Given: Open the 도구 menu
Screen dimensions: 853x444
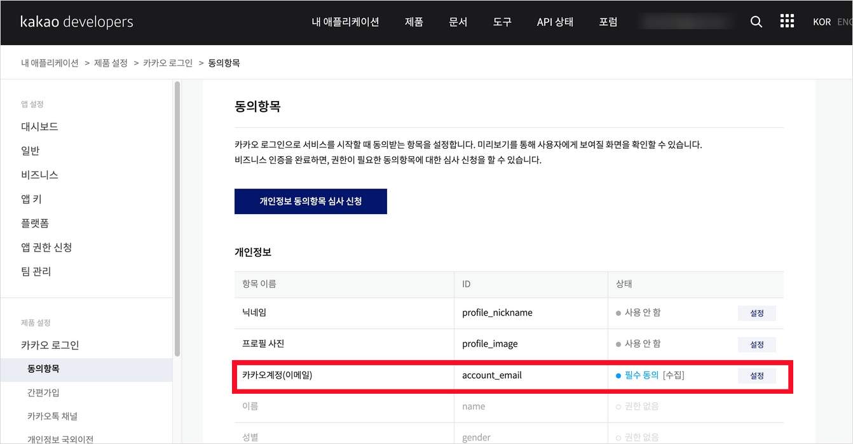Looking at the screenshot, I should tap(502, 22).
